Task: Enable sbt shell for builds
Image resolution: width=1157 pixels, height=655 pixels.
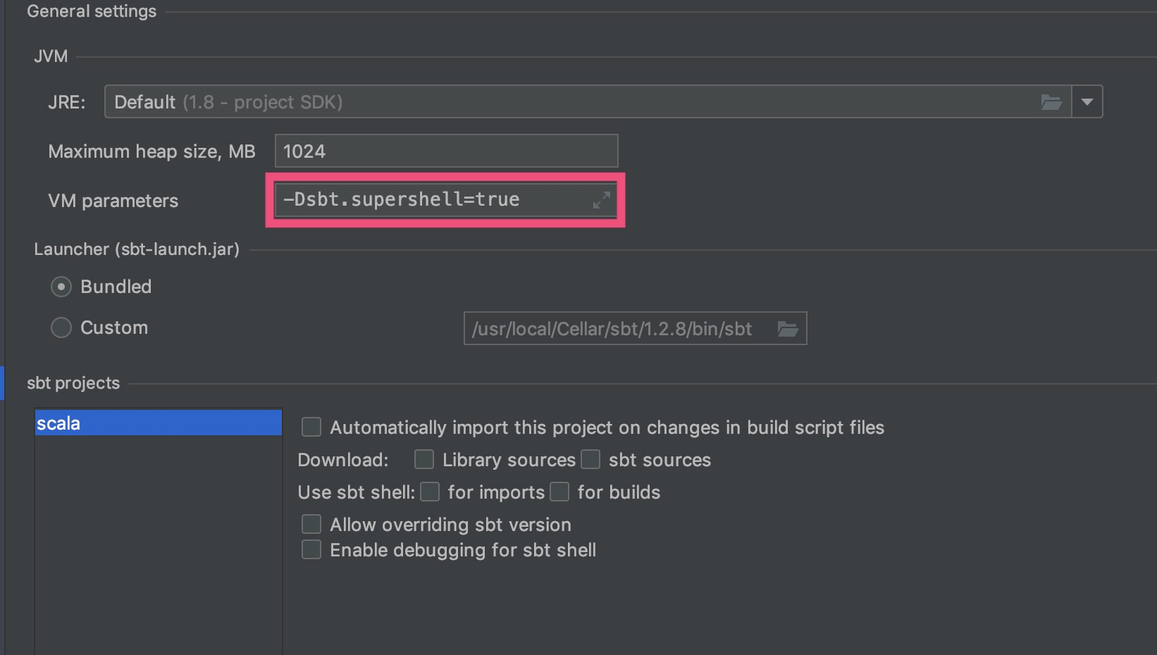Action: coord(559,492)
